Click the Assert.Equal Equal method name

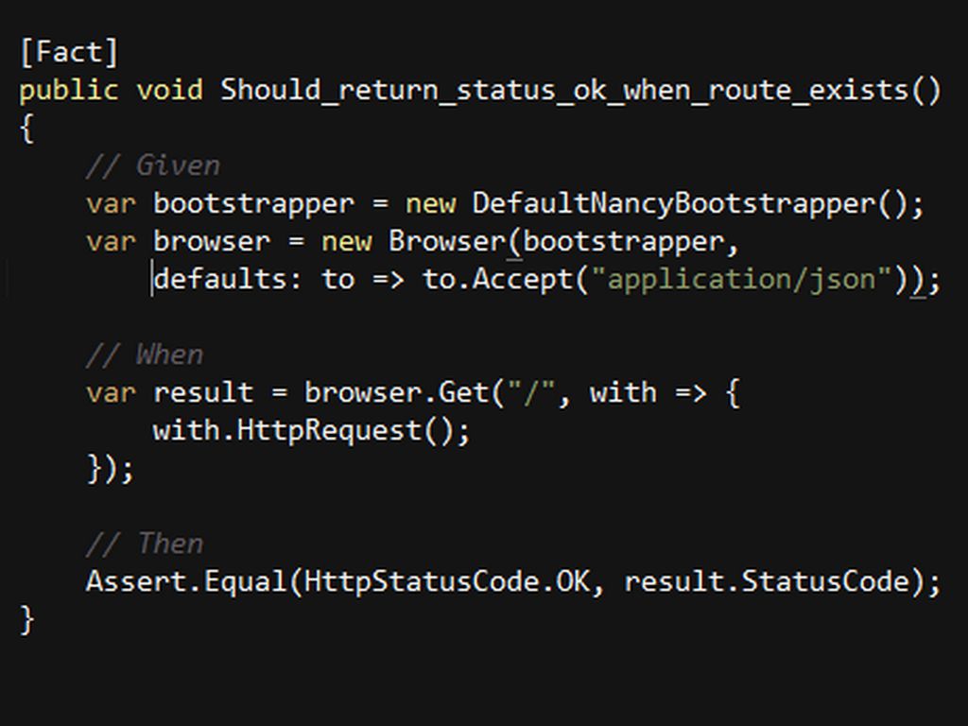pyautogui.click(x=245, y=582)
